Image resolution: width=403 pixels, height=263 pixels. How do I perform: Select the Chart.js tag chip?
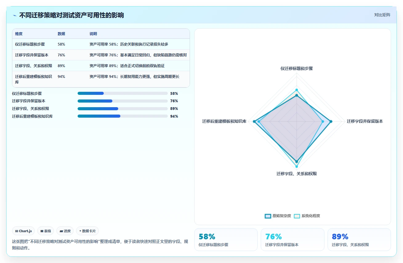click(x=24, y=231)
